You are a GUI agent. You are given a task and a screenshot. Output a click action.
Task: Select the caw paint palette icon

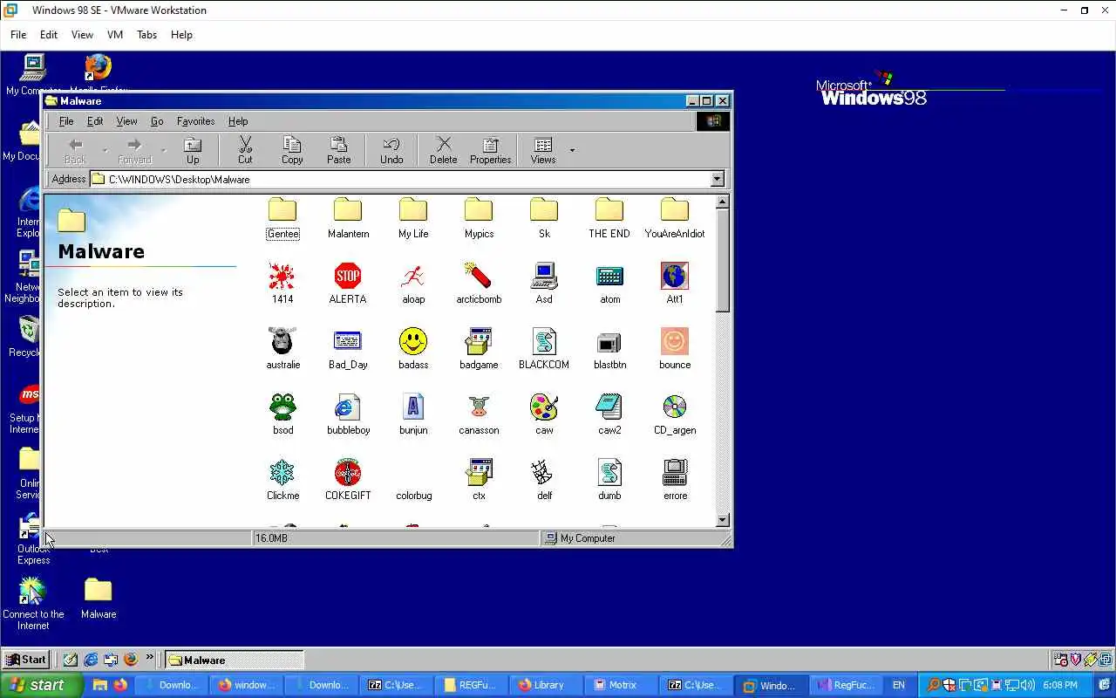(544, 407)
